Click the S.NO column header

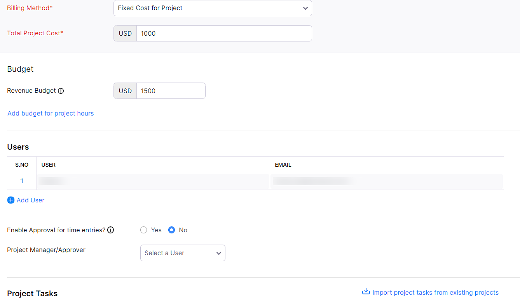pyautogui.click(x=22, y=165)
